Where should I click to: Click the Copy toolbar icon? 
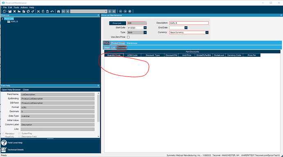(x=43, y=11)
